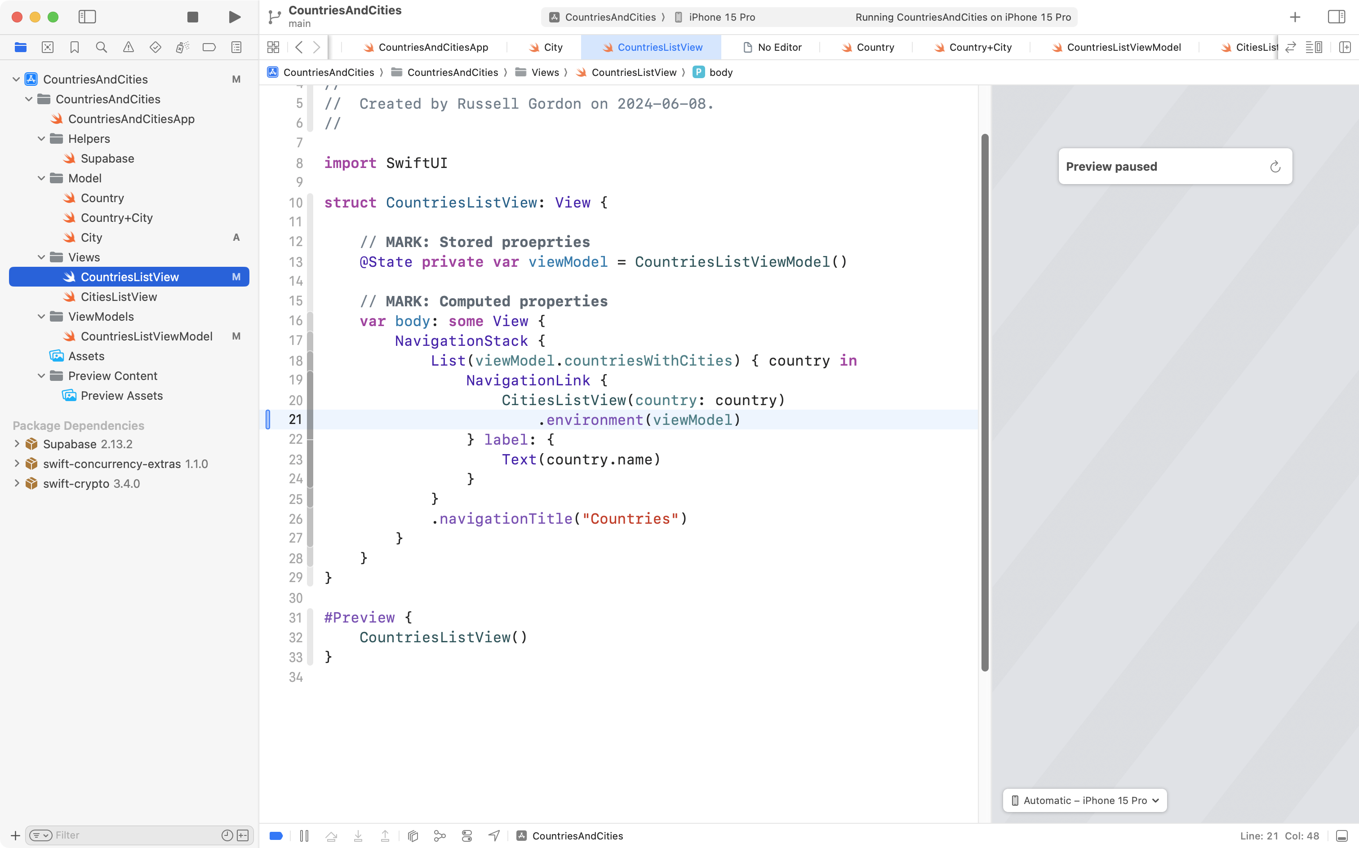Toggle the left navigator sidebar
The width and height of the screenshot is (1359, 848).
pyautogui.click(x=87, y=17)
